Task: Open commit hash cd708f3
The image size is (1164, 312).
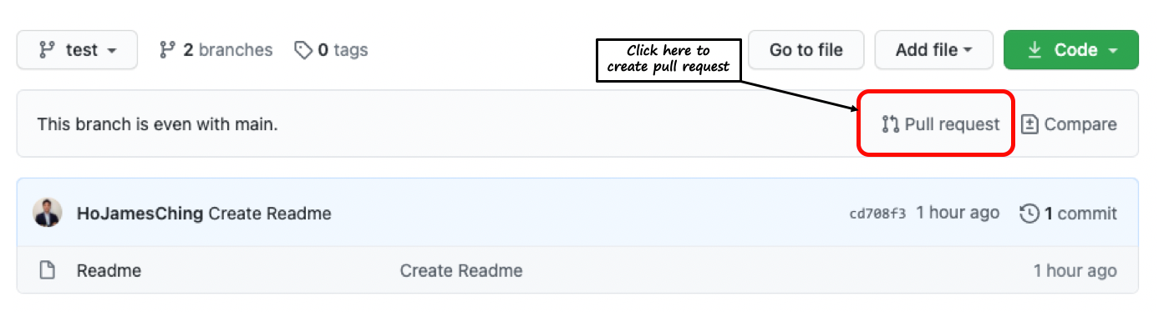Action: (x=877, y=214)
